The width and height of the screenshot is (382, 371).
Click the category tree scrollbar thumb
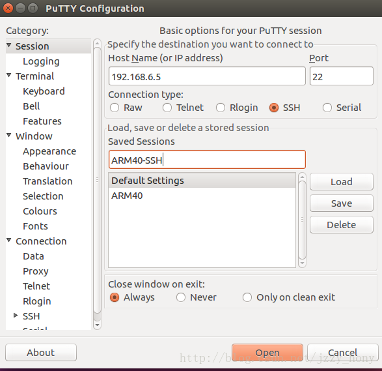(97, 180)
